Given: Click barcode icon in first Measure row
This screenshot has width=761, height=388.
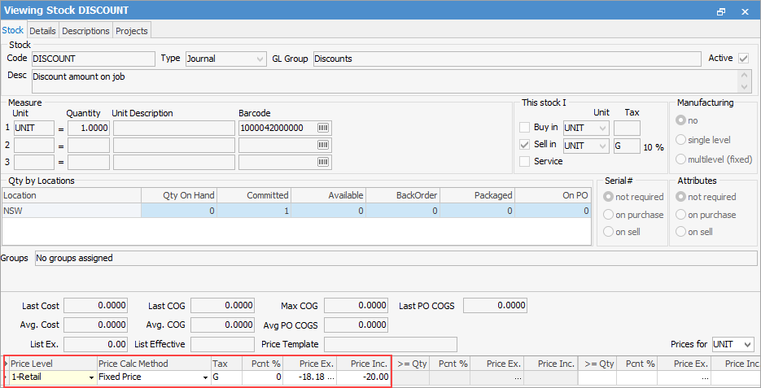Looking at the screenshot, I should pyautogui.click(x=323, y=128).
